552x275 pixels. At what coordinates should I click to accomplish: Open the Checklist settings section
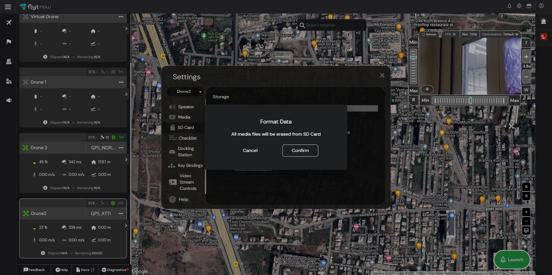[187, 138]
